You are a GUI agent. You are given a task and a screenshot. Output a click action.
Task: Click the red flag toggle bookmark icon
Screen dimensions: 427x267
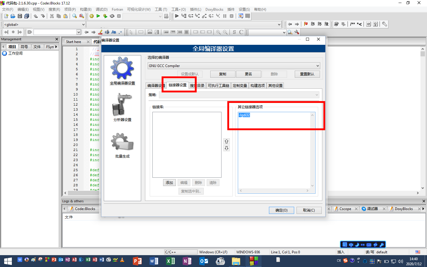point(306,24)
